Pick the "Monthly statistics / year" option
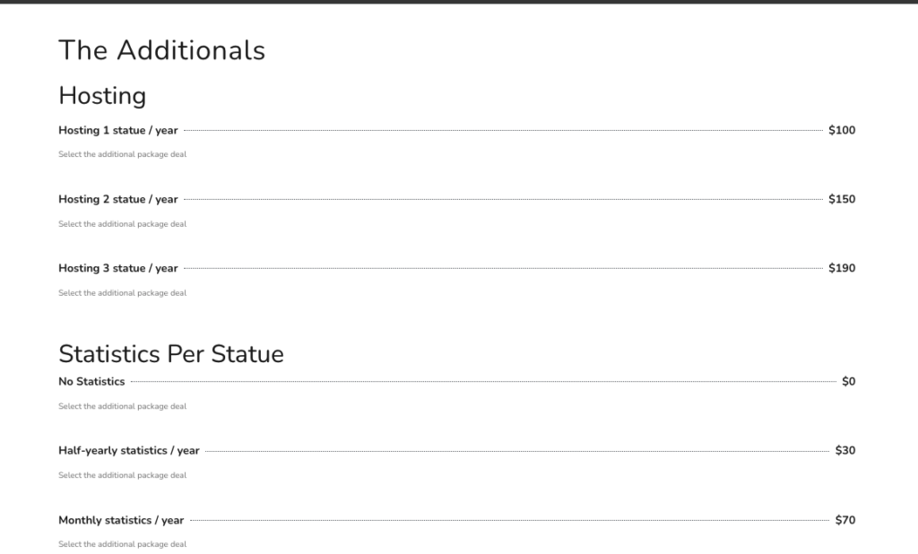 (121, 520)
